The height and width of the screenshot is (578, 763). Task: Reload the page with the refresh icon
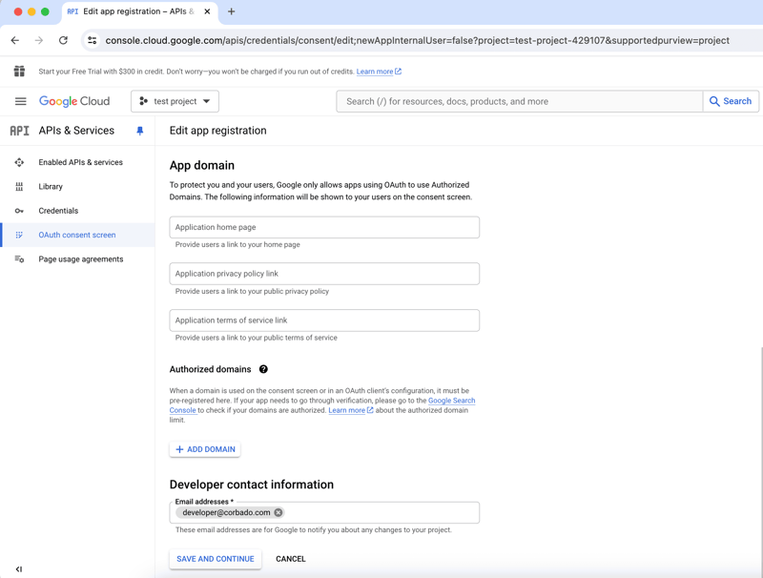63,40
